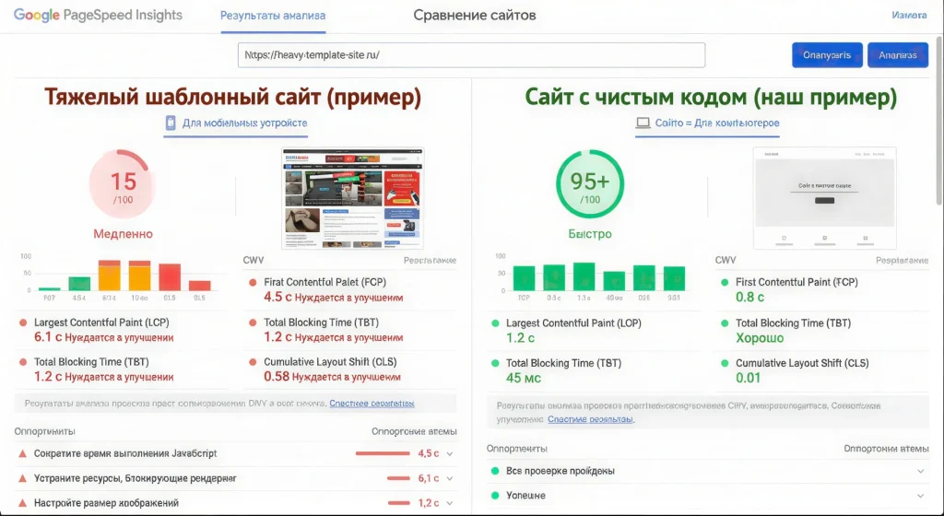Select the '4.5 с' FCP value
Screen dimensions: 944x516
[x=278, y=297]
